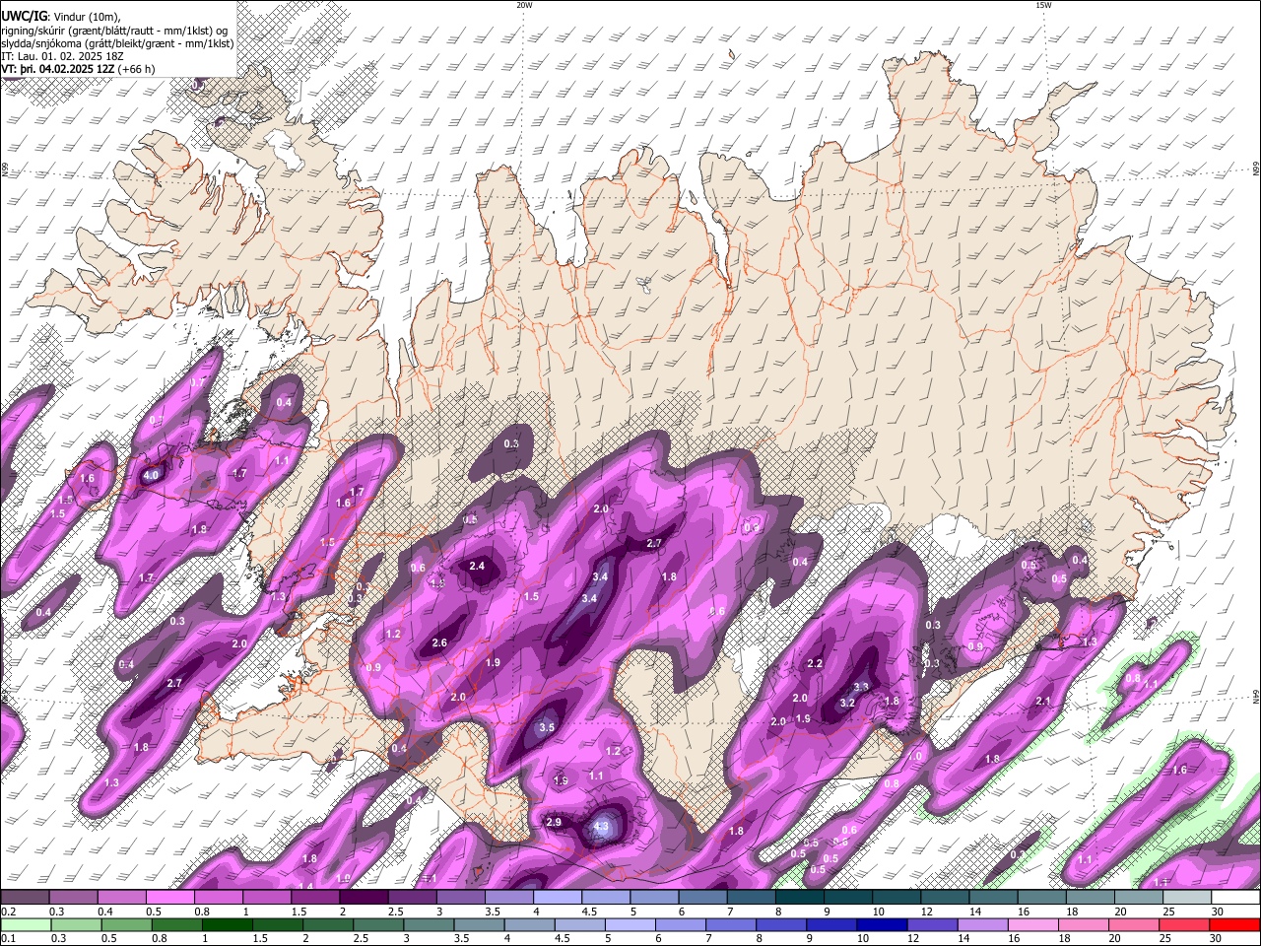This screenshot has height=946, width=1261.
Task: Click the '0.1' label in lower legend row
Action: [x=9, y=938]
